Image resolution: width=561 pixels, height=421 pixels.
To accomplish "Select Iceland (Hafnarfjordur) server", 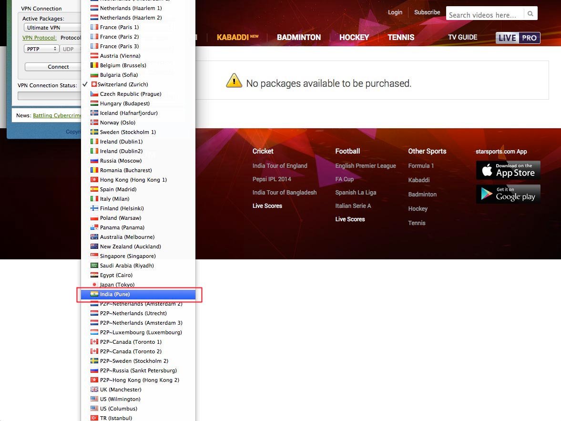I will point(138,113).
